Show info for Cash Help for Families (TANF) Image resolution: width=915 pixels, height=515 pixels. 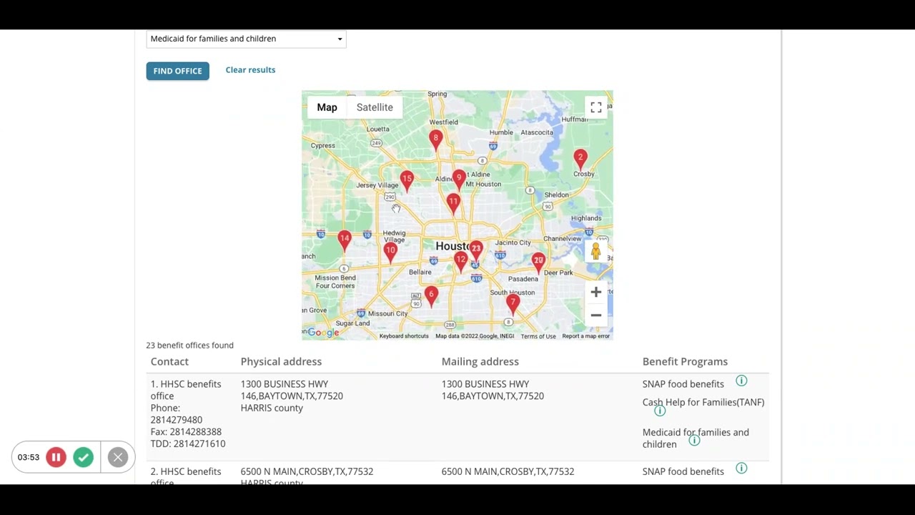click(660, 411)
